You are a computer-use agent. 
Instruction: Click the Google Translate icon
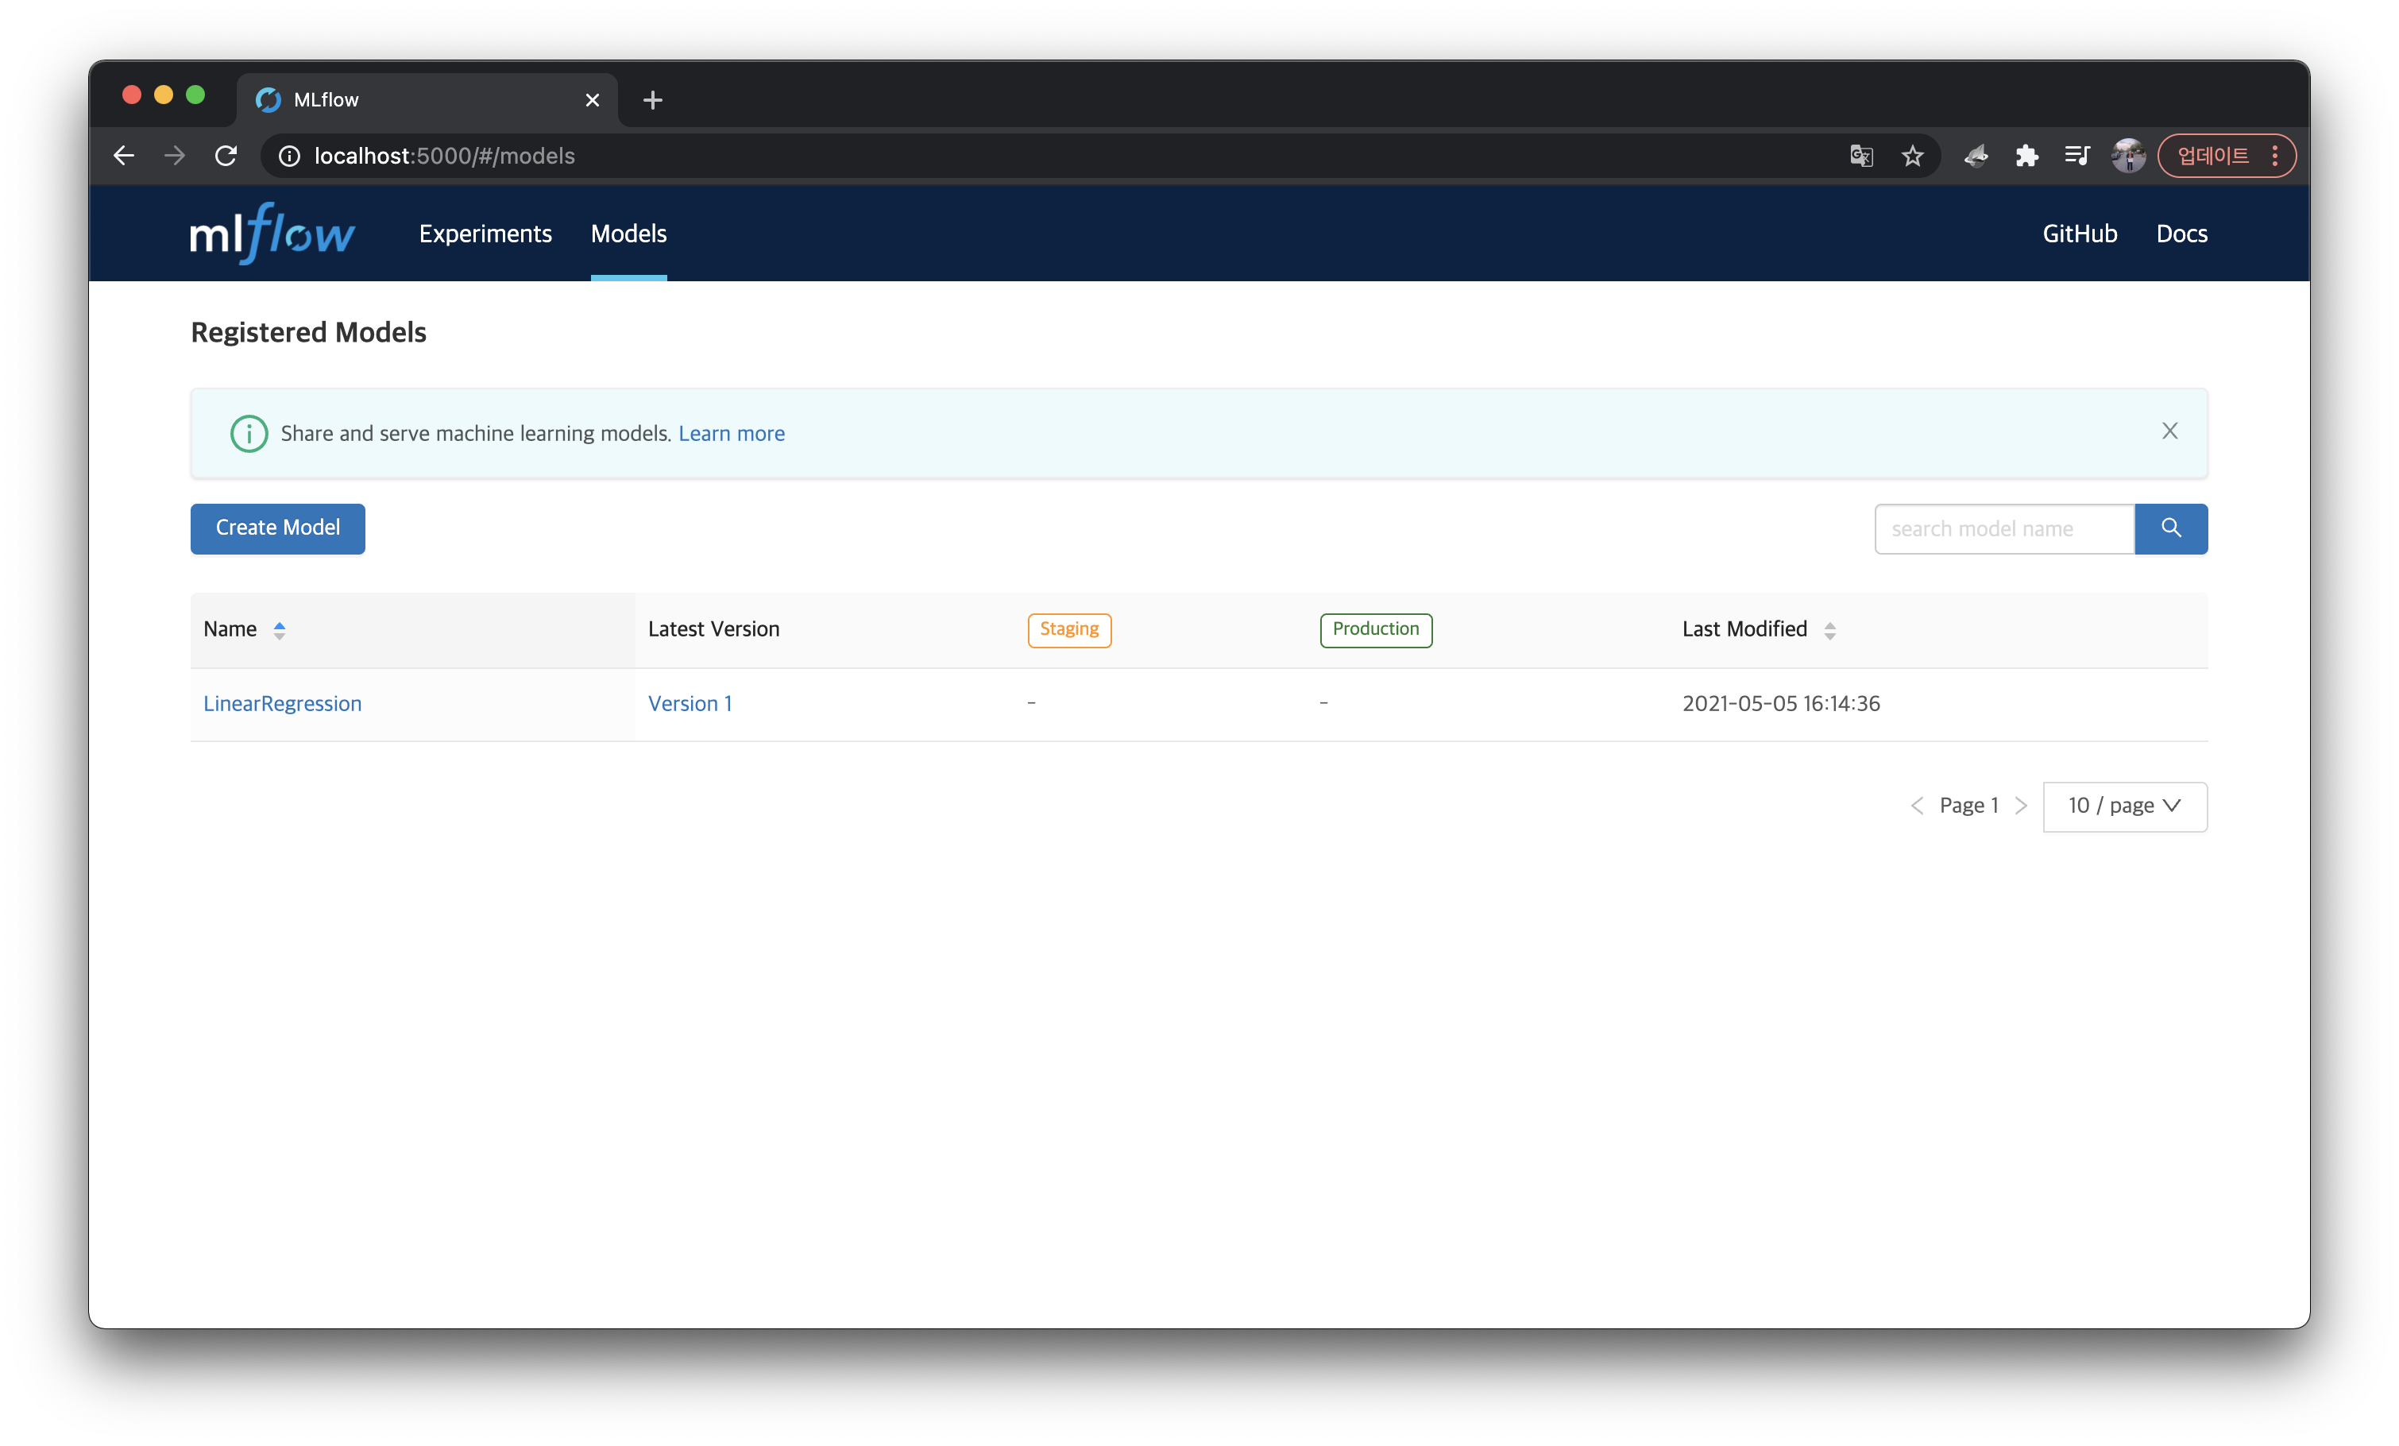(x=1860, y=156)
